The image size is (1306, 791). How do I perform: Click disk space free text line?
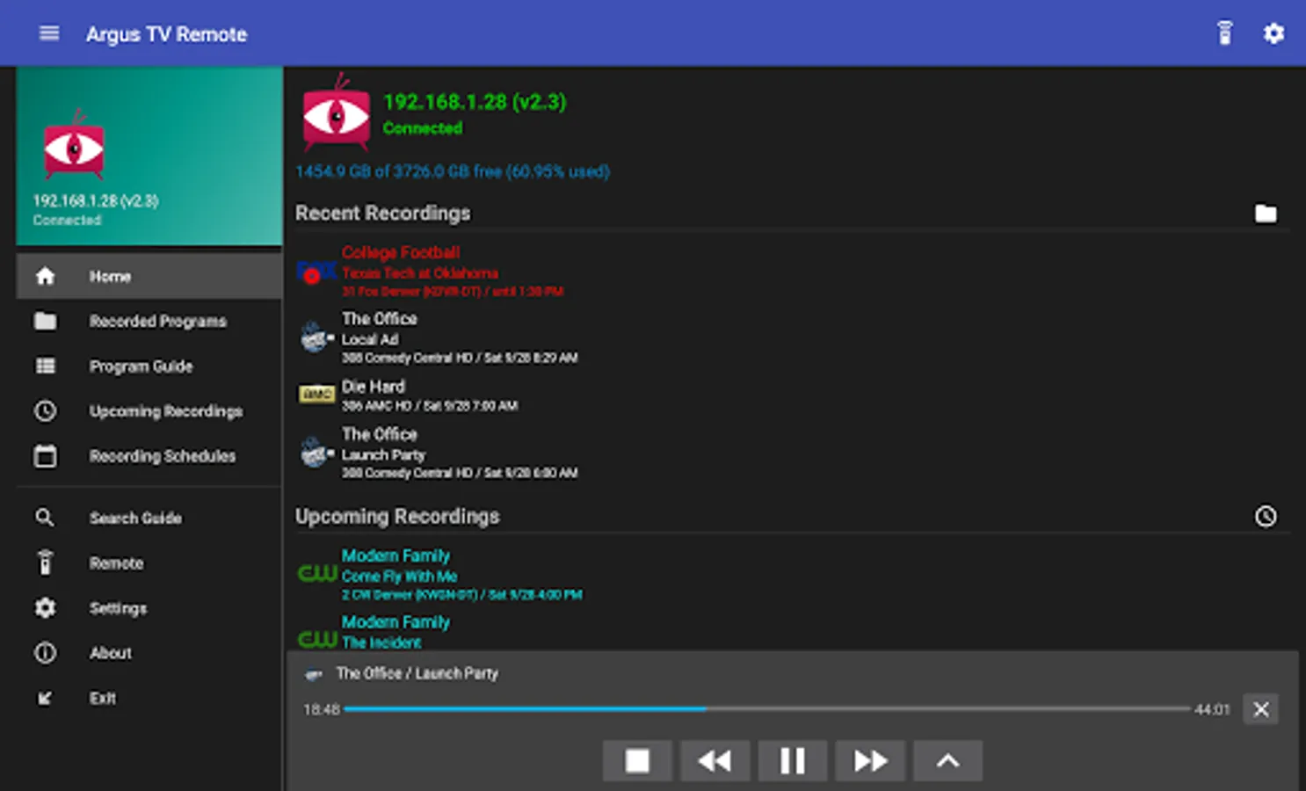453,171
